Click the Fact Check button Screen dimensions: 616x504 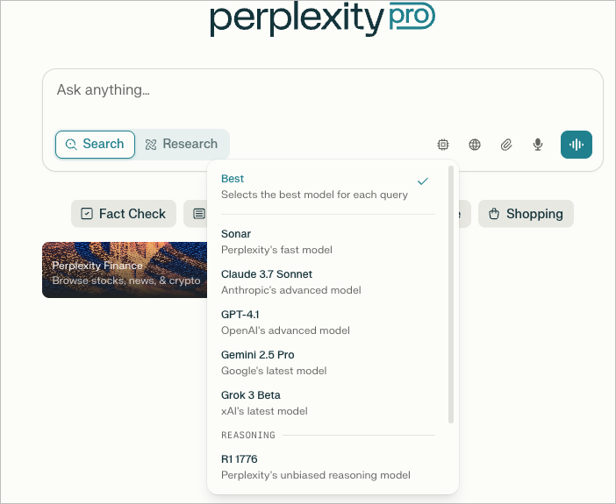pyautogui.click(x=124, y=214)
